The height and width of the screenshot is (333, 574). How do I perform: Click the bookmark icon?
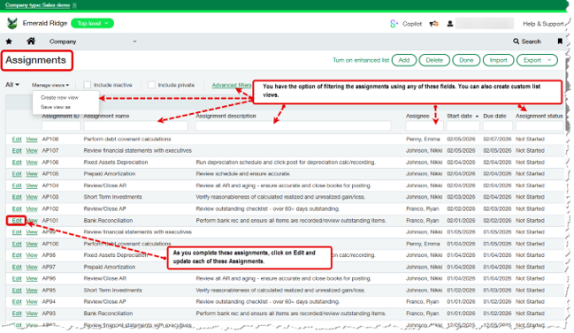click(560, 42)
